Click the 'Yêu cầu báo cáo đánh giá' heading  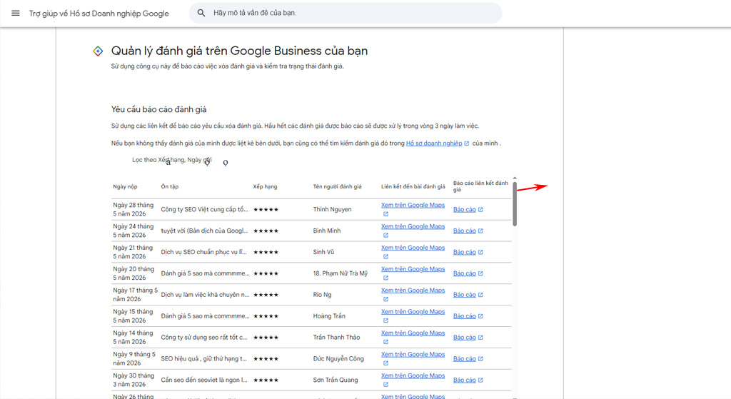click(x=159, y=109)
